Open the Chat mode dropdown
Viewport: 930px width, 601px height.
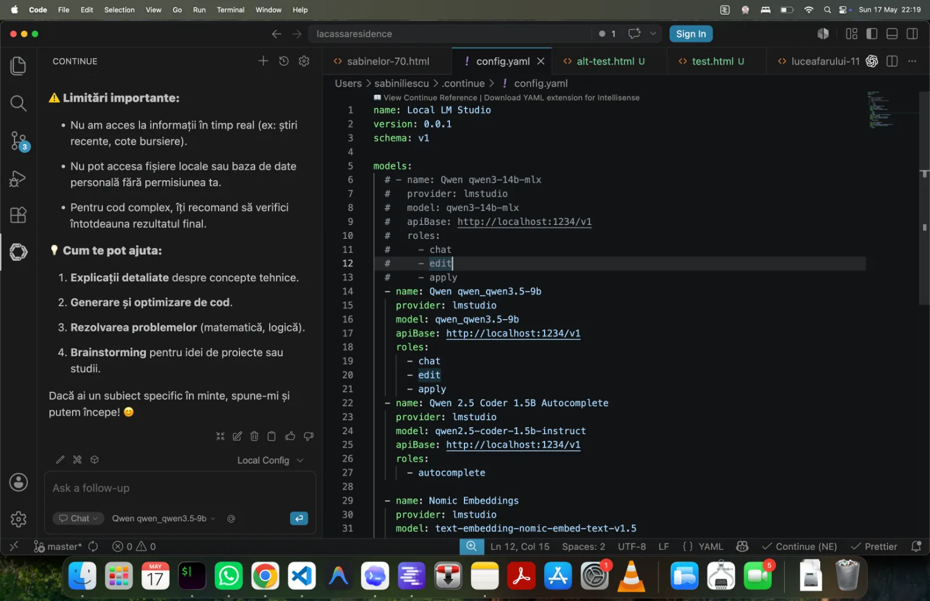78,518
